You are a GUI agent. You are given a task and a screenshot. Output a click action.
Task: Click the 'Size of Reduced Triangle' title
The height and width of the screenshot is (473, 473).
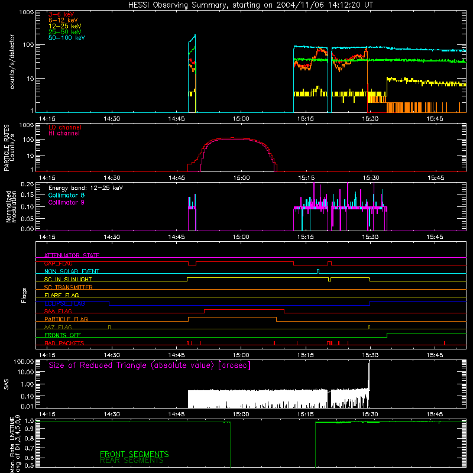[150, 365]
